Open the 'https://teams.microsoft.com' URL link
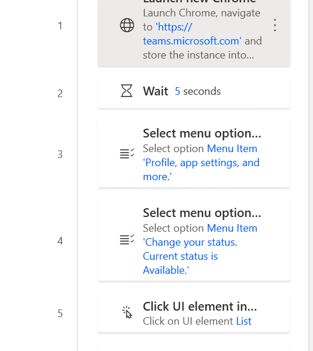 coord(192,34)
